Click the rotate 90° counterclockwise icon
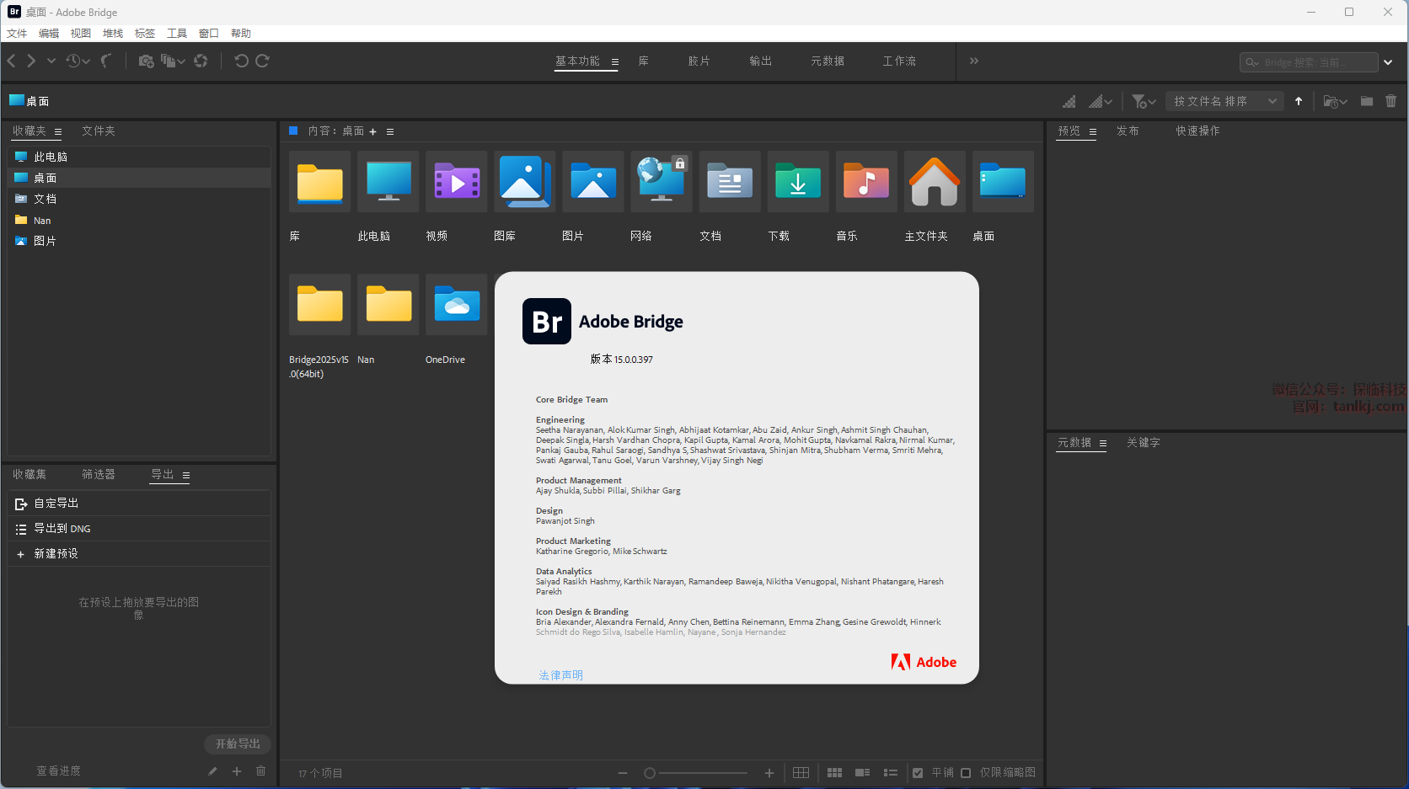Viewport: 1409px width, 789px height. pos(241,61)
